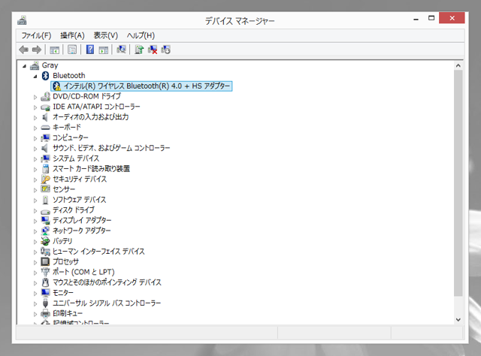
Task: Open the Properties toolbar icon
Action: point(72,50)
